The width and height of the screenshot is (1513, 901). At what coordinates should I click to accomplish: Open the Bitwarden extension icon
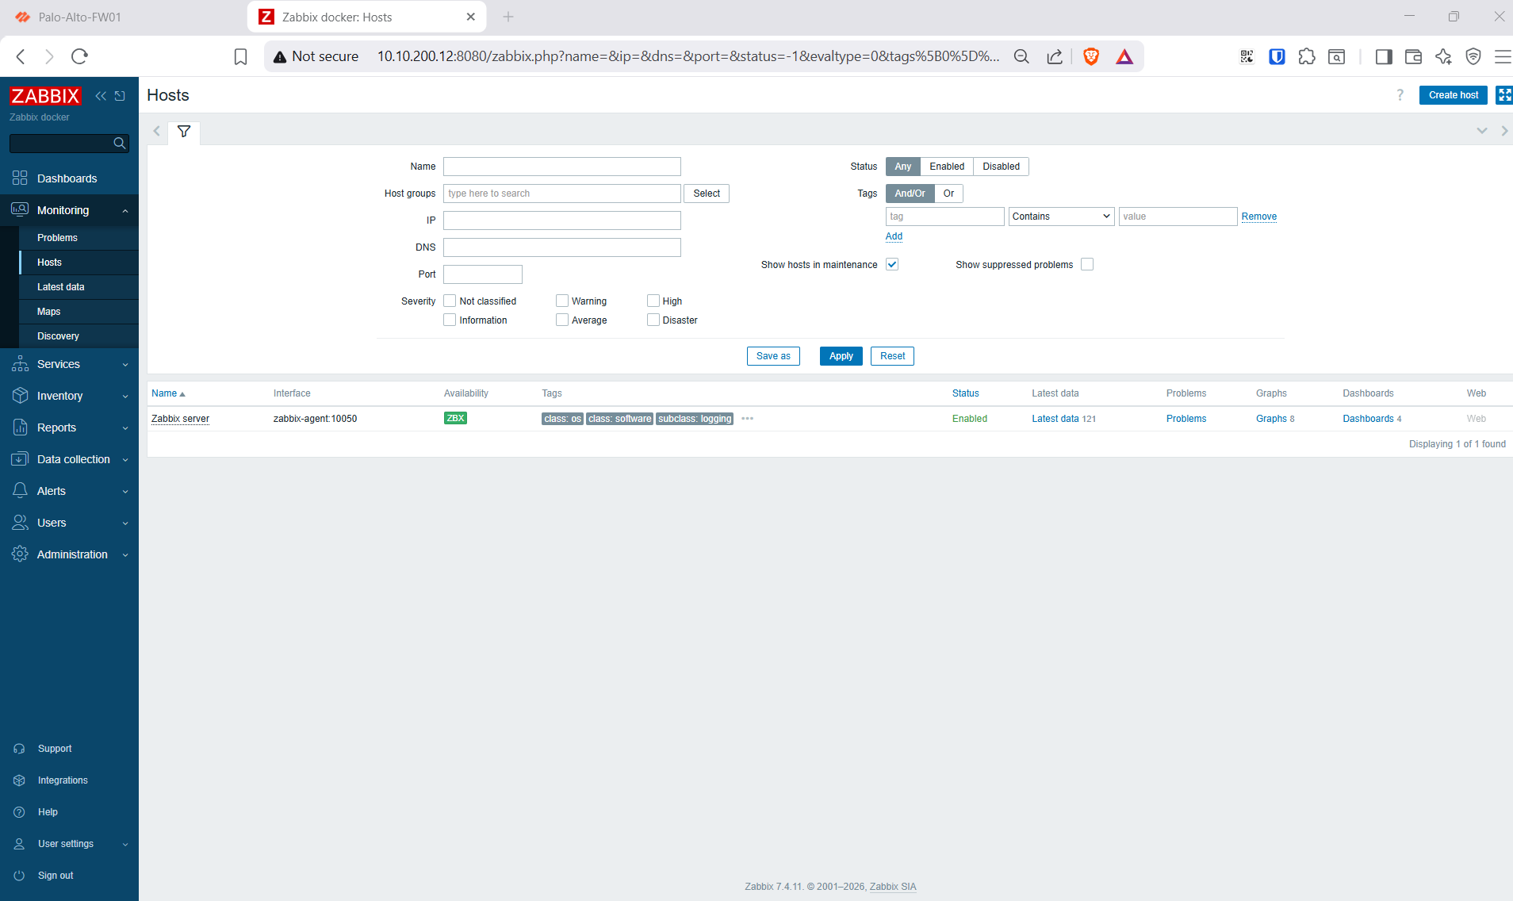1277,56
